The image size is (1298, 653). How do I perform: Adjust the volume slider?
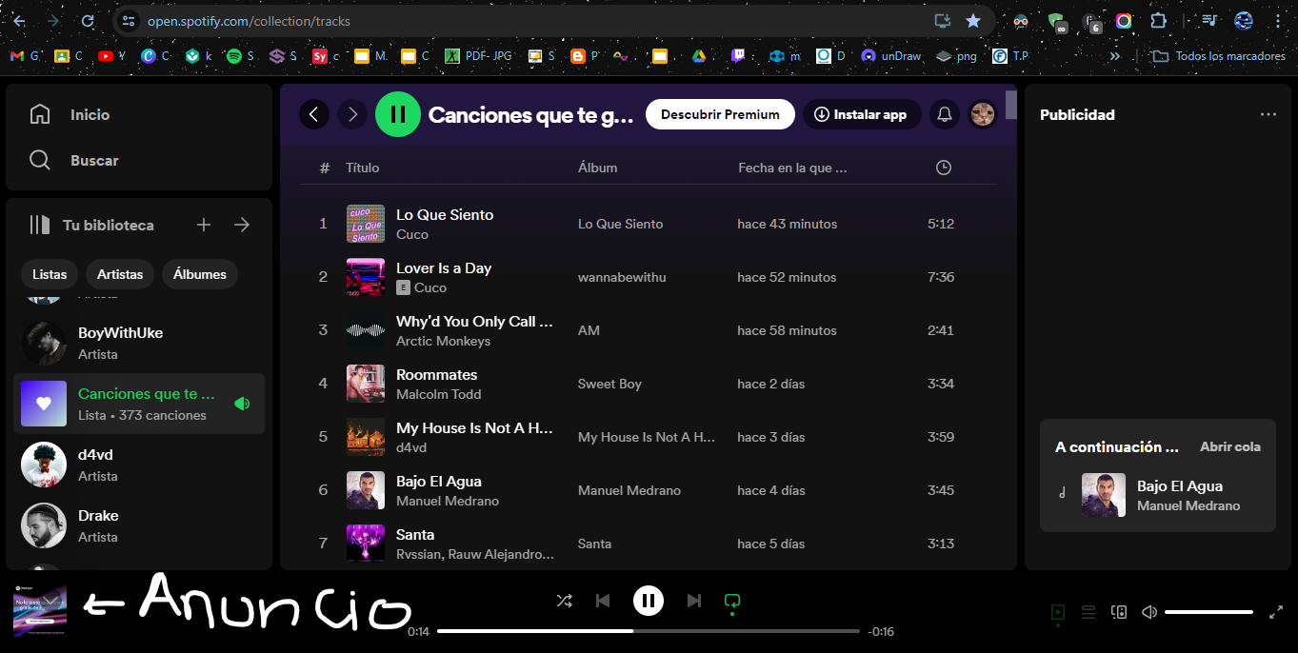(x=1208, y=612)
